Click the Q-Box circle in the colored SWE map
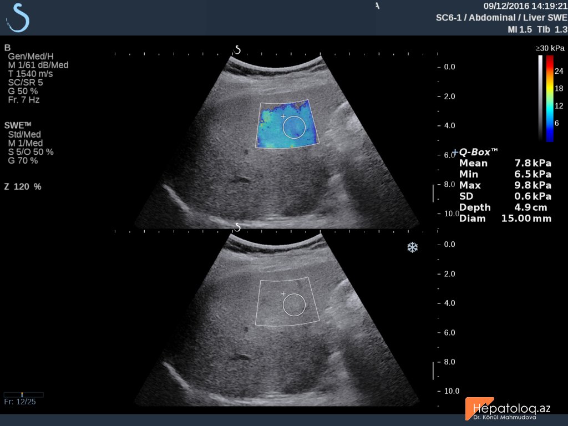Screen dimensions: 568x426 coord(294,128)
